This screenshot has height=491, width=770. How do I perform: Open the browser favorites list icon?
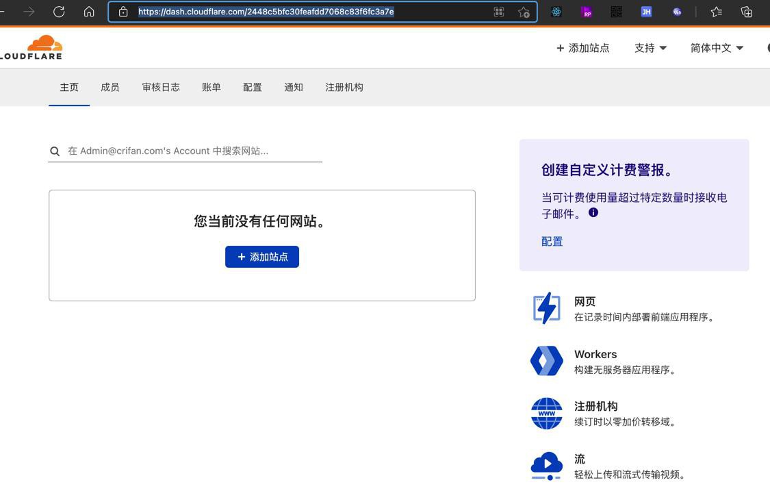(x=717, y=12)
